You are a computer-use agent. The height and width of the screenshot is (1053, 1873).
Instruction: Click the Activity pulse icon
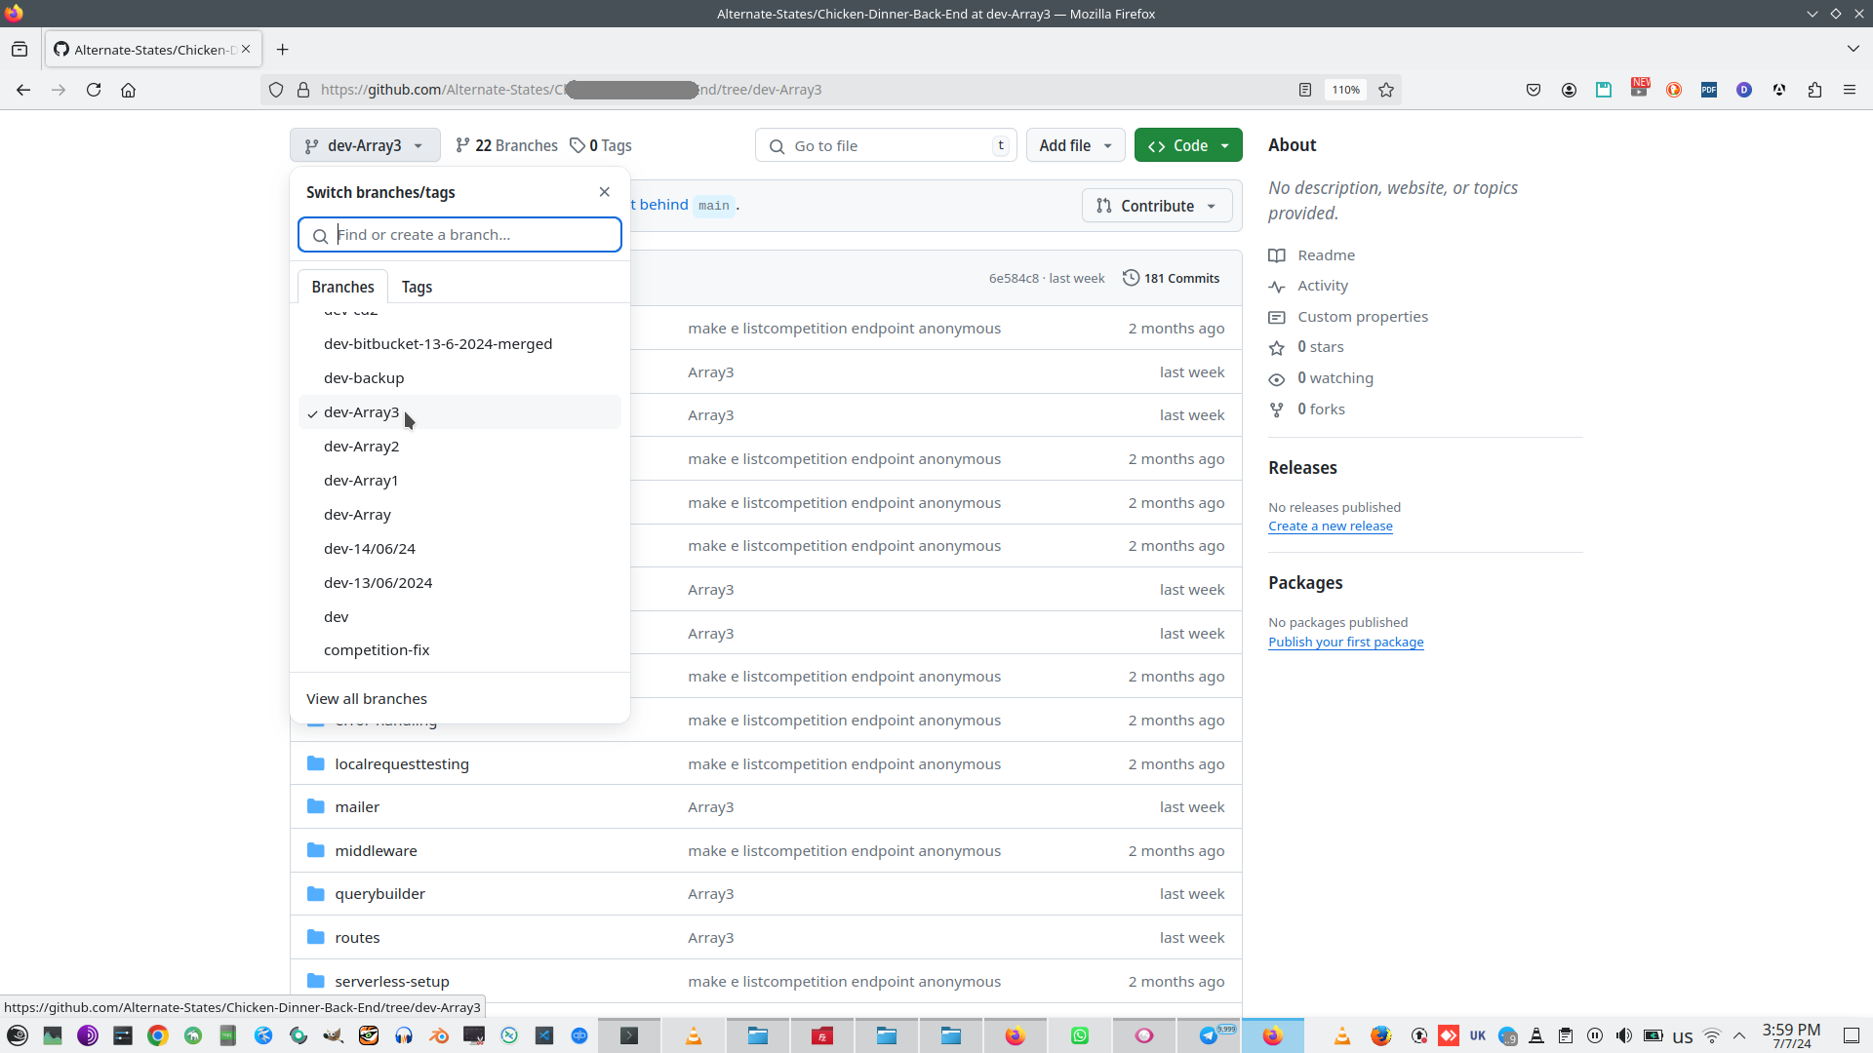coord(1278,287)
